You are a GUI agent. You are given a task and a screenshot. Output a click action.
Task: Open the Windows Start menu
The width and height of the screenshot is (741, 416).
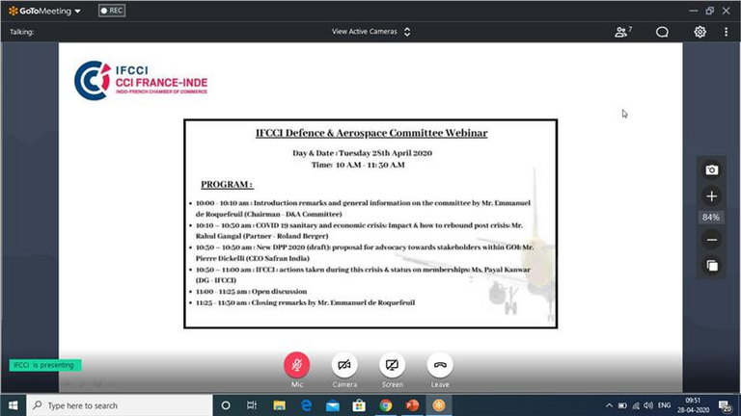[x=13, y=405]
